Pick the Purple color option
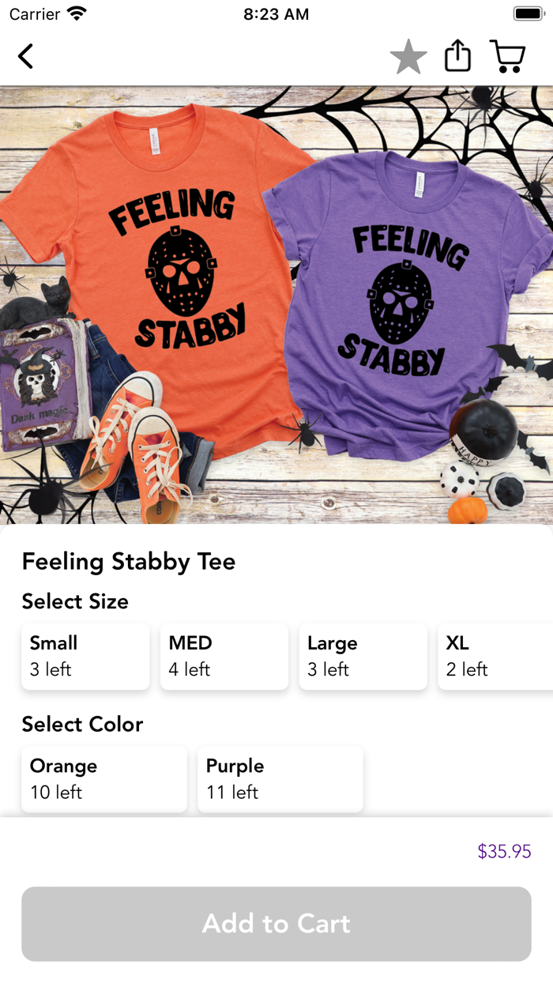The width and height of the screenshot is (553, 983). coord(280,779)
